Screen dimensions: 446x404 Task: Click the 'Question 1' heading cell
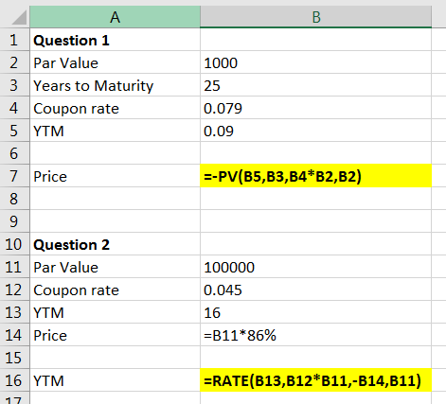(x=116, y=40)
